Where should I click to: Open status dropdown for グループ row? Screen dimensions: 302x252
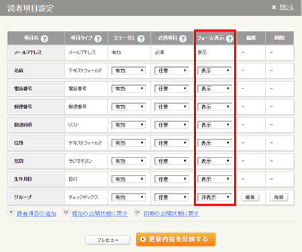[x=129, y=197]
